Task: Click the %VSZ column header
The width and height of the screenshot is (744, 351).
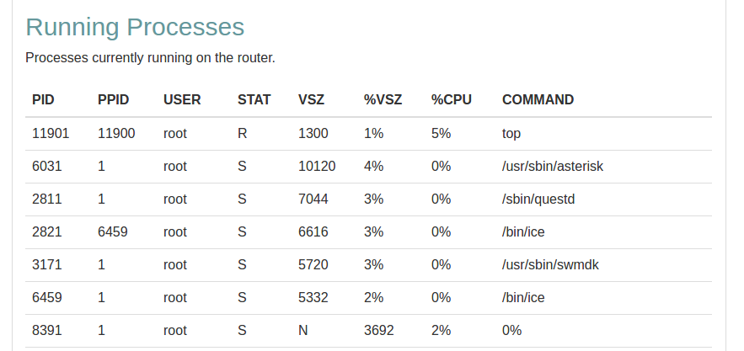Action: pos(383,99)
